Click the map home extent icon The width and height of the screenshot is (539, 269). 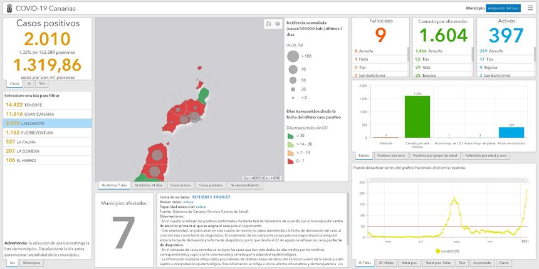point(269,24)
